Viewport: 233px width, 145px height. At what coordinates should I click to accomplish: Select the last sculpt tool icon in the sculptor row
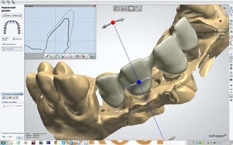click(x=17, y=97)
